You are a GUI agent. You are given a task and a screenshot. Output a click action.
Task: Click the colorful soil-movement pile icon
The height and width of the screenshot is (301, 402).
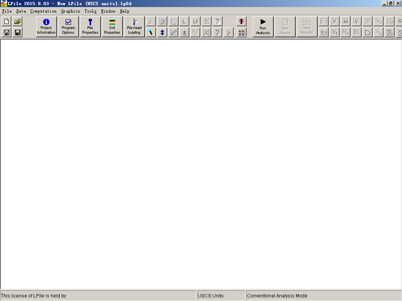point(151,33)
